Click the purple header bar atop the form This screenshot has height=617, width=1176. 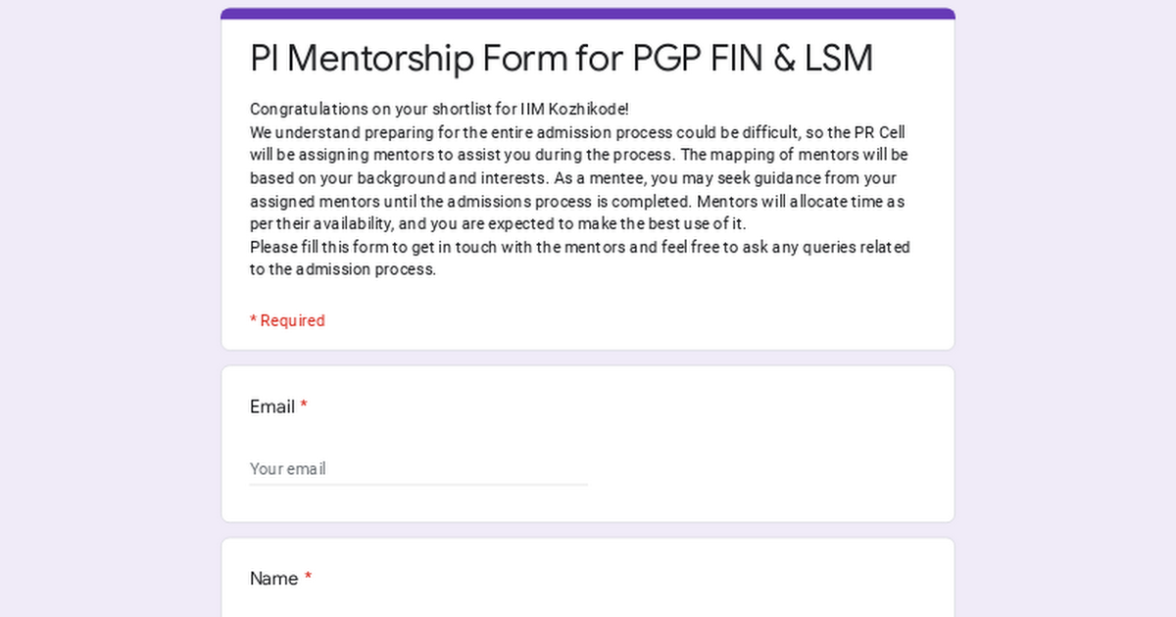[x=588, y=14]
